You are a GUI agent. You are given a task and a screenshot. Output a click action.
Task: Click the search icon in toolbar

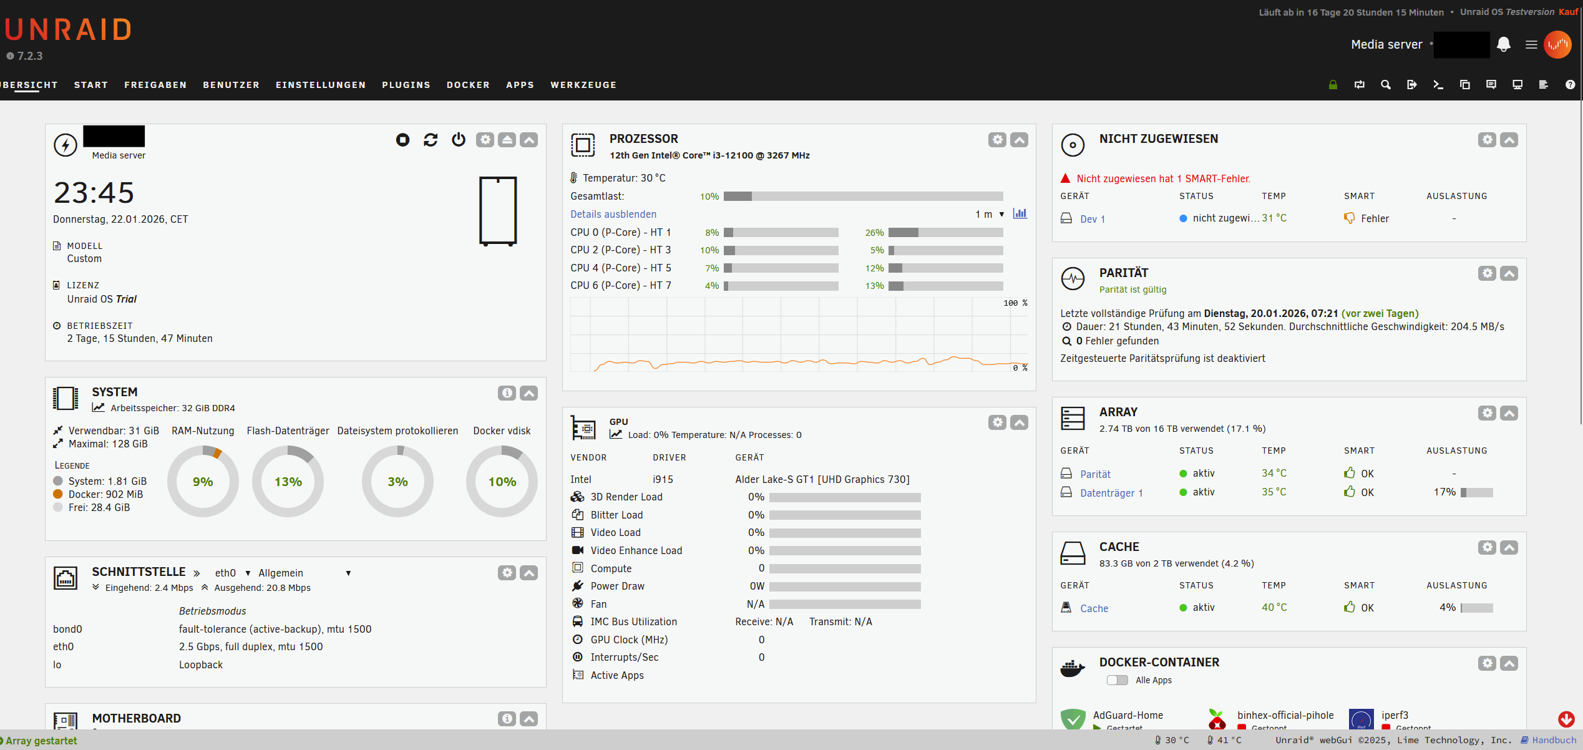click(x=1386, y=85)
